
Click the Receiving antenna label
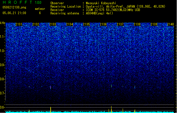pos(65,13)
